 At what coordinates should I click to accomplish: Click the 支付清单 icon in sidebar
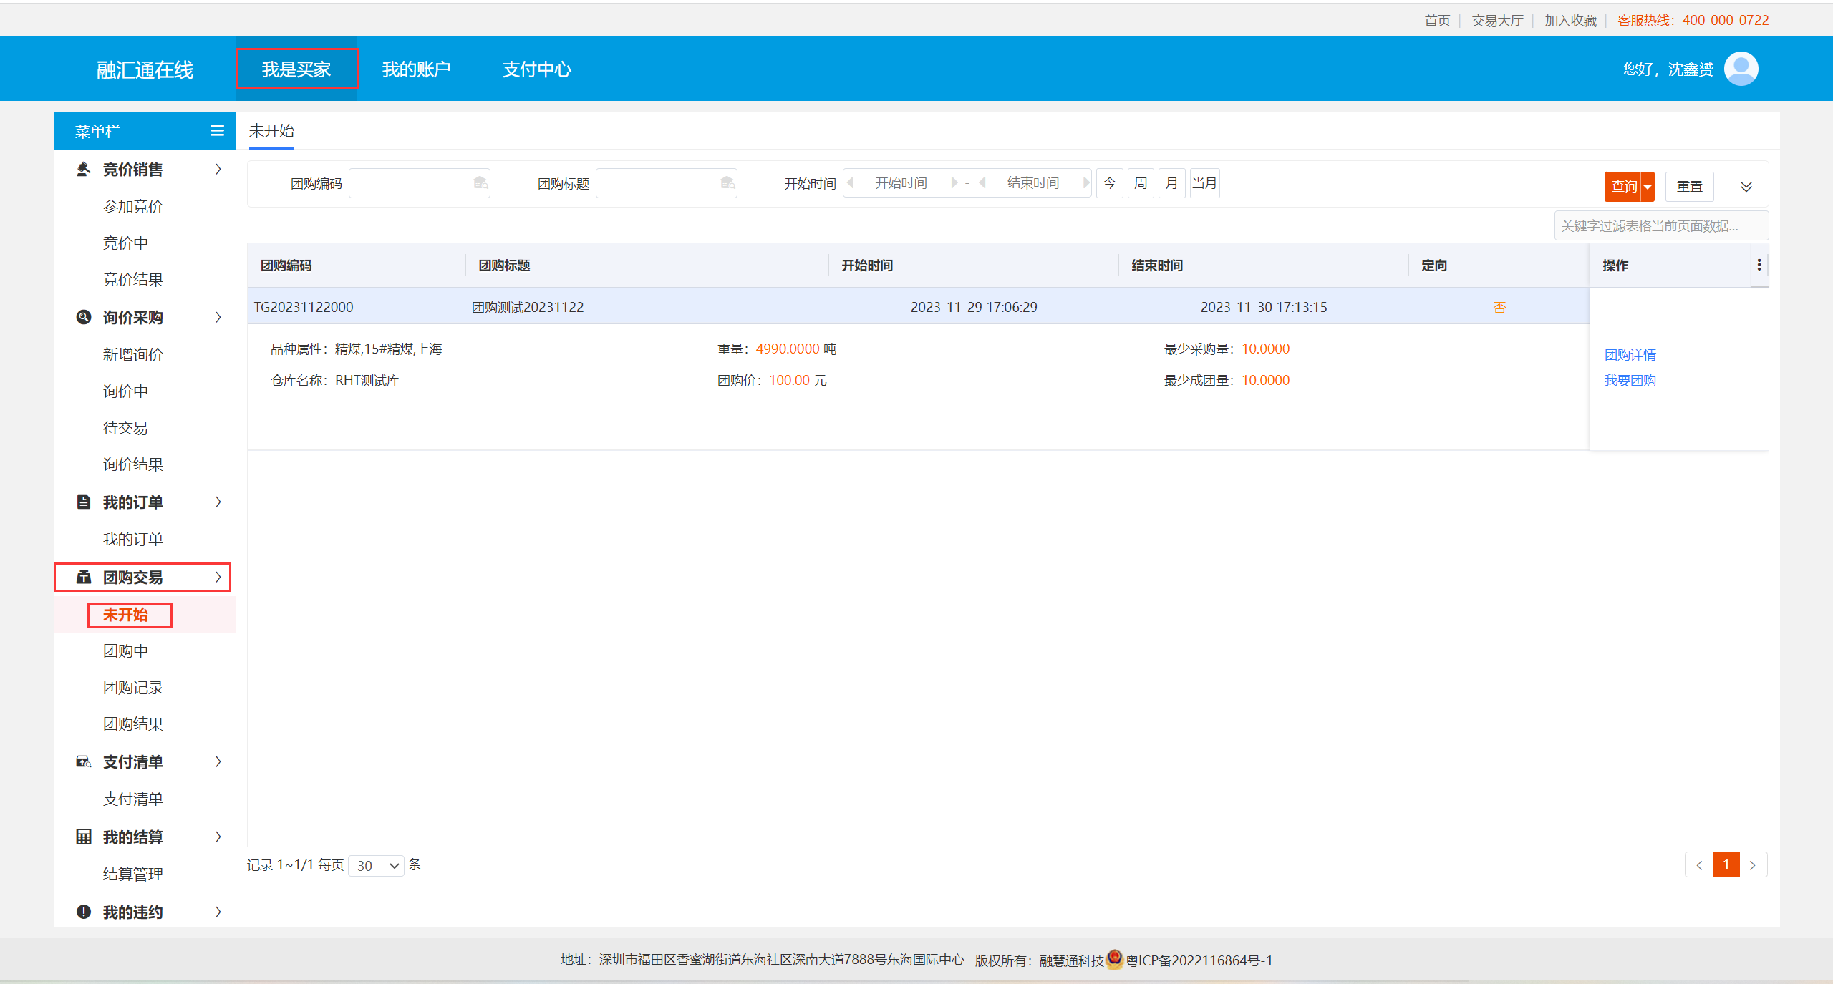tap(84, 761)
